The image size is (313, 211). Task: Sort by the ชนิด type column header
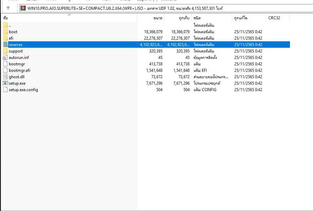[x=212, y=18]
